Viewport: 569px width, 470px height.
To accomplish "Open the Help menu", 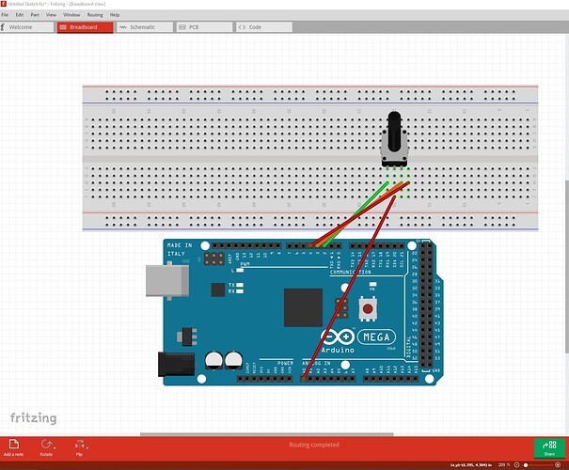I will (x=115, y=15).
